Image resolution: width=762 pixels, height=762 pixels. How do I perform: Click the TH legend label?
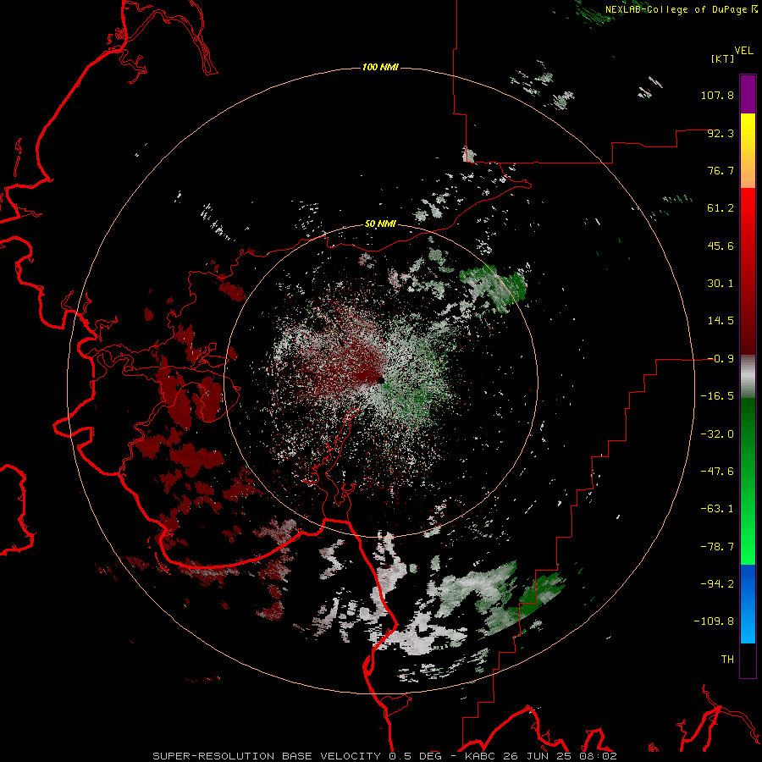click(727, 659)
